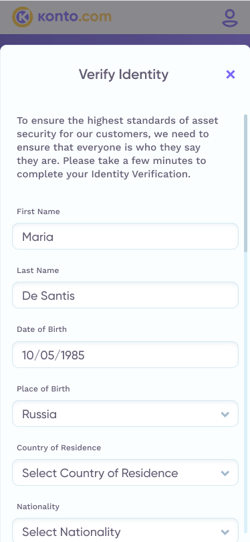Click the First Name label
This screenshot has height=542, width=250.
coord(38,211)
